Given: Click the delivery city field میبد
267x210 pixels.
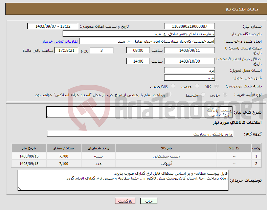Looking at the screenshot, I should (190, 78).
